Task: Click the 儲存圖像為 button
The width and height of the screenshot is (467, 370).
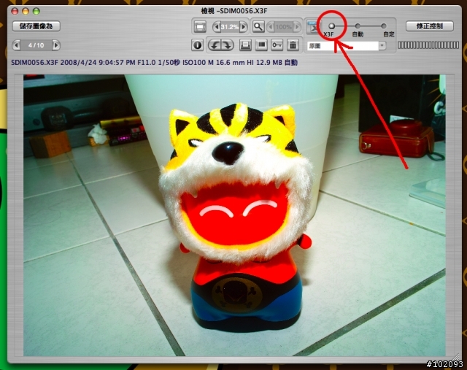Action: [x=36, y=26]
